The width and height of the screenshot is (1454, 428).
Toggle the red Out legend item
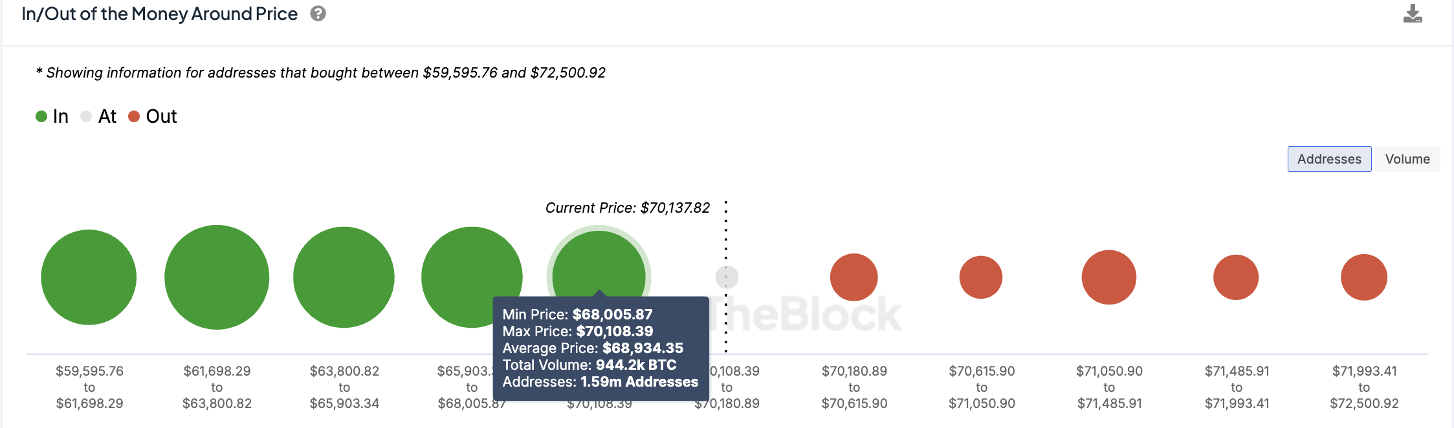click(x=153, y=116)
